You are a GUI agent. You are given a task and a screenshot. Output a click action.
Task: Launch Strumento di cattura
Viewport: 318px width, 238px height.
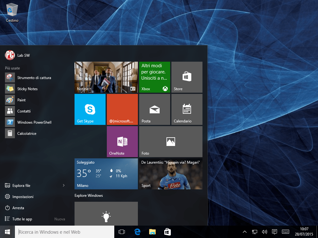(x=34, y=78)
